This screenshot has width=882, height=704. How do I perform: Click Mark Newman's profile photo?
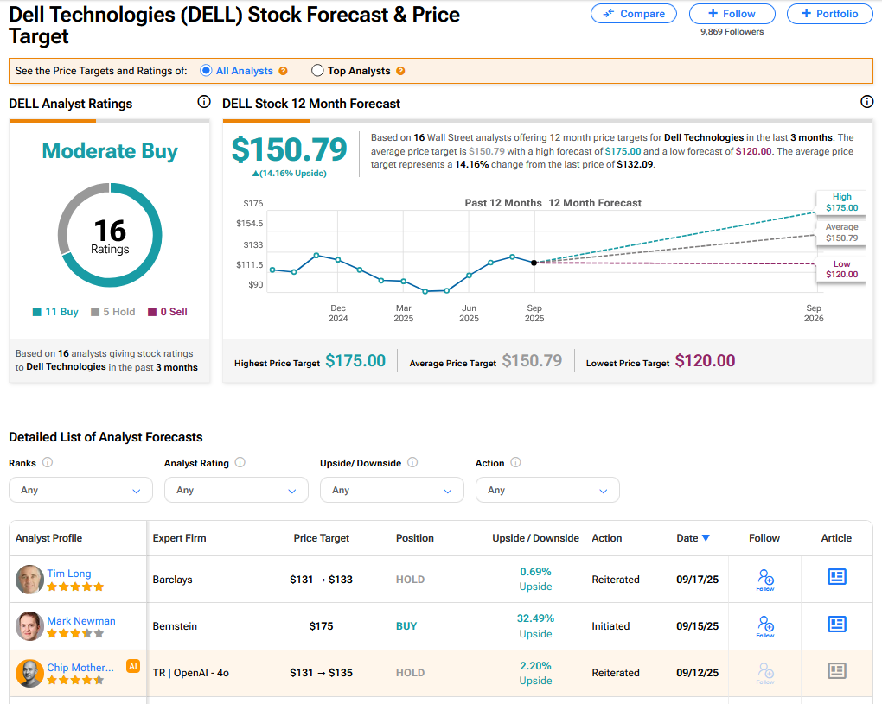[x=29, y=626]
